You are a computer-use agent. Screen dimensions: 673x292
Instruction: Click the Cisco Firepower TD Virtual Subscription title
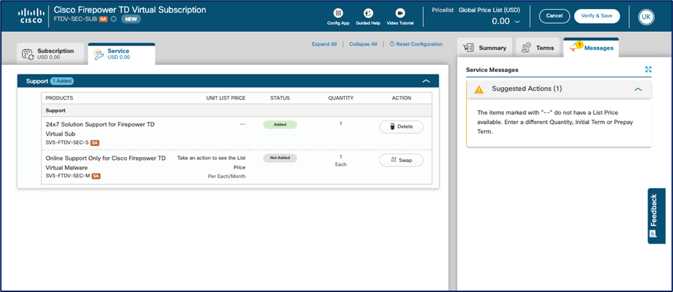(x=130, y=10)
